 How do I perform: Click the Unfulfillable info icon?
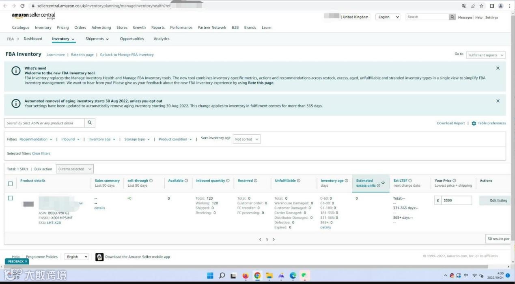[x=299, y=181]
